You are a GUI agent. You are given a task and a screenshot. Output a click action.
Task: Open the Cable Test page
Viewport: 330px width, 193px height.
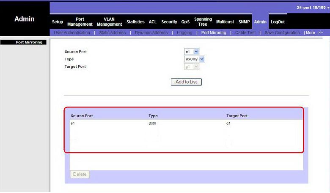point(245,33)
